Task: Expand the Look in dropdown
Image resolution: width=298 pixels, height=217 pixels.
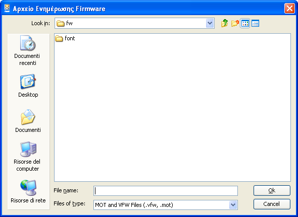Action: coord(210,23)
